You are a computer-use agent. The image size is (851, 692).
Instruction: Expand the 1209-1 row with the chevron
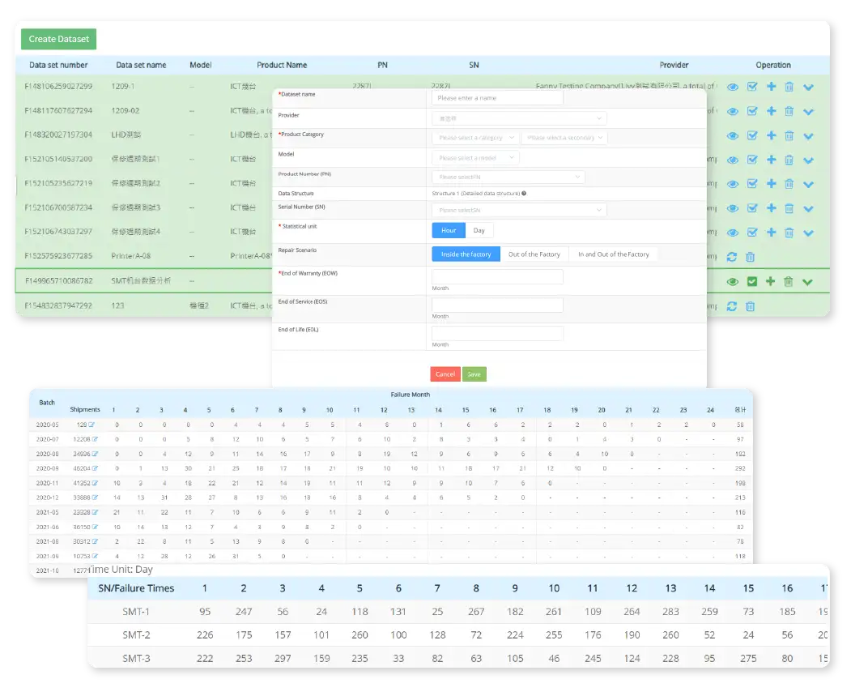pyautogui.click(x=808, y=88)
